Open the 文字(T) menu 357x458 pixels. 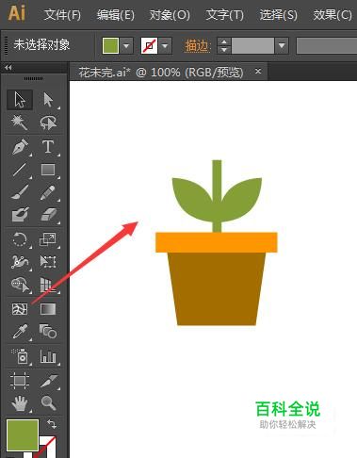click(x=224, y=15)
